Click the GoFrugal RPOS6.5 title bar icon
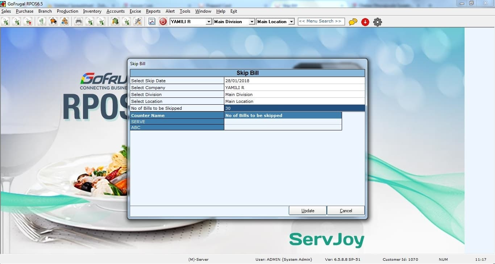The image size is (495, 264). [x=3, y=4]
